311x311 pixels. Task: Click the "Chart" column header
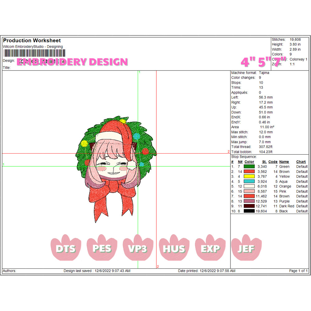tap(301, 162)
